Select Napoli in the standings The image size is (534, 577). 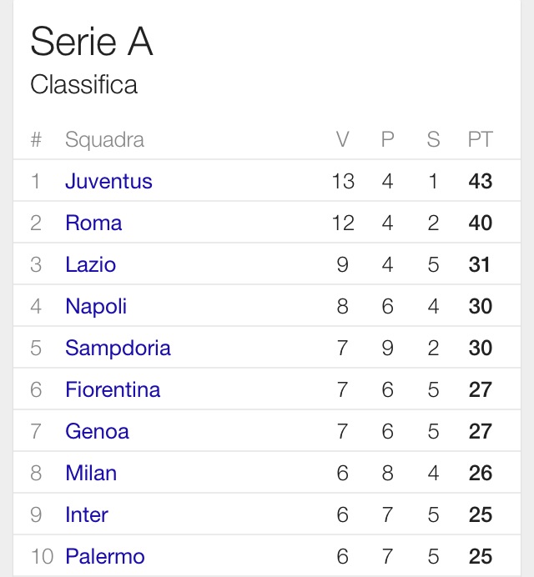[96, 306]
